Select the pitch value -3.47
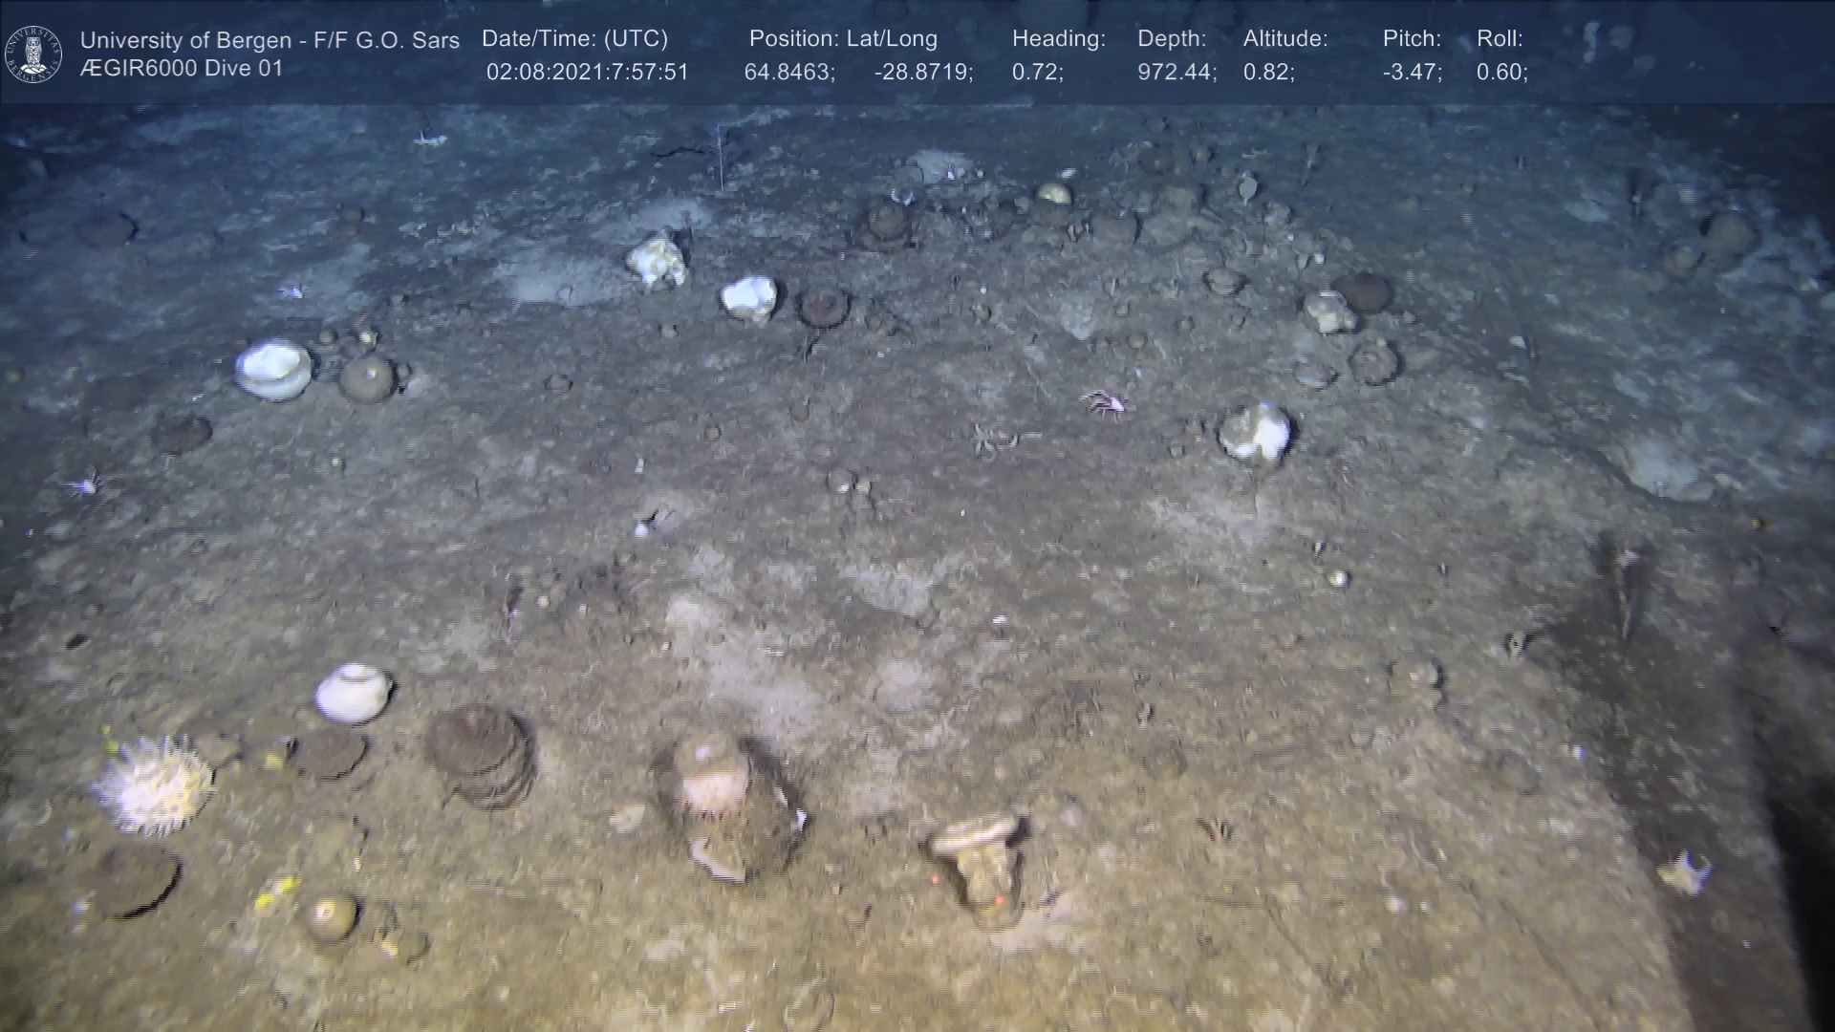 (x=1412, y=73)
